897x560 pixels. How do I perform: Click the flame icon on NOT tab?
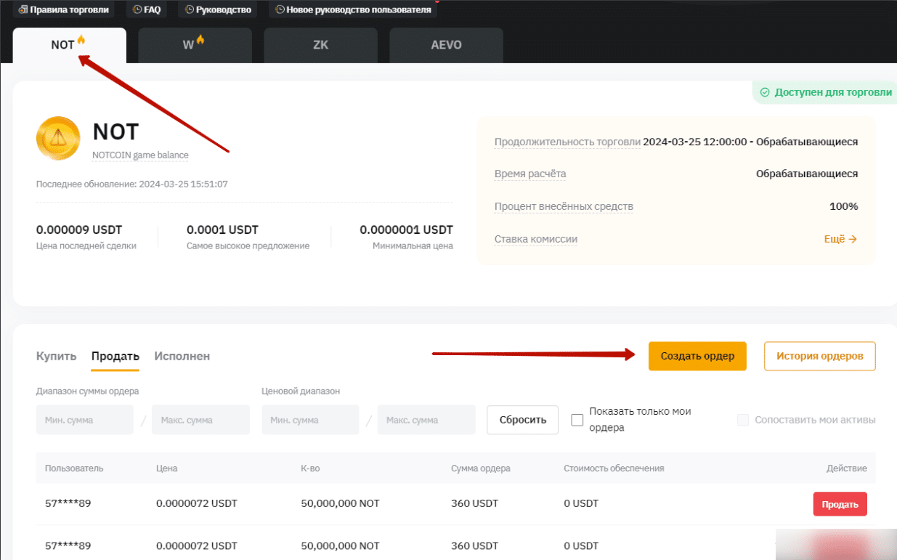pyautogui.click(x=81, y=40)
